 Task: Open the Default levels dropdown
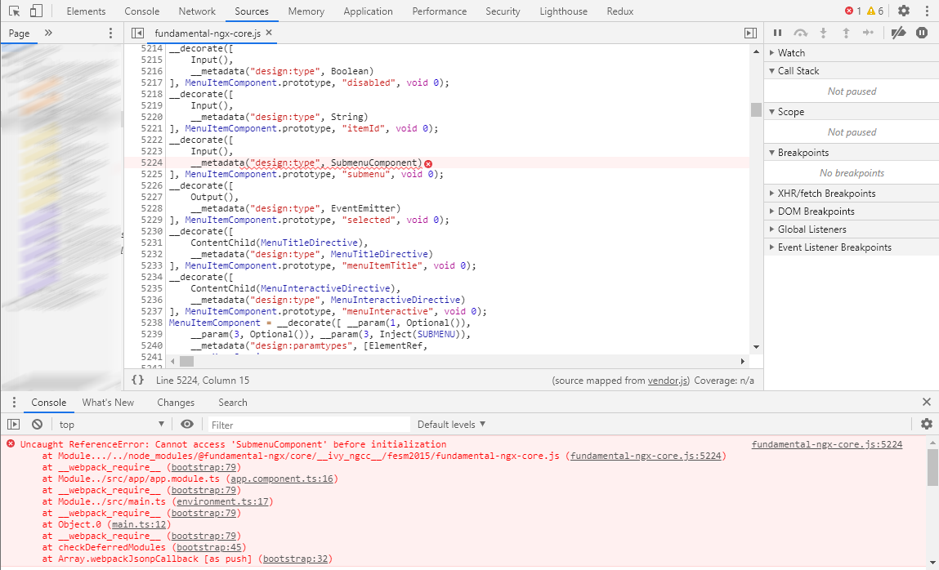451,424
